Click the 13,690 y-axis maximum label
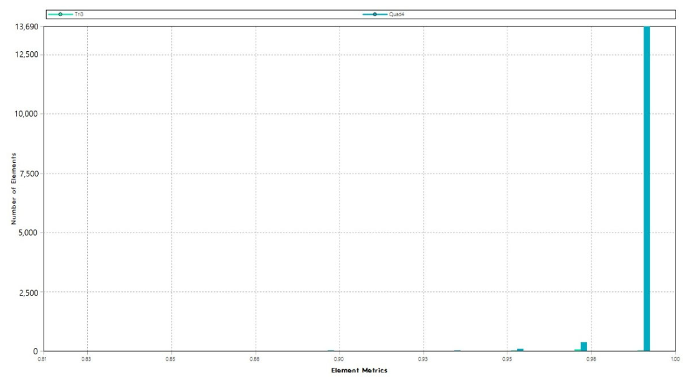Image resolution: width=688 pixels, height=381 pixels. click(27, 27)
